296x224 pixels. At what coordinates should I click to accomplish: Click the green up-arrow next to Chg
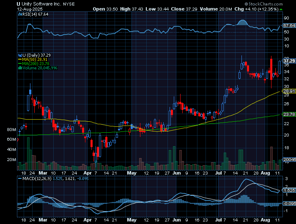pyautogui.click(x=281, y=9)
